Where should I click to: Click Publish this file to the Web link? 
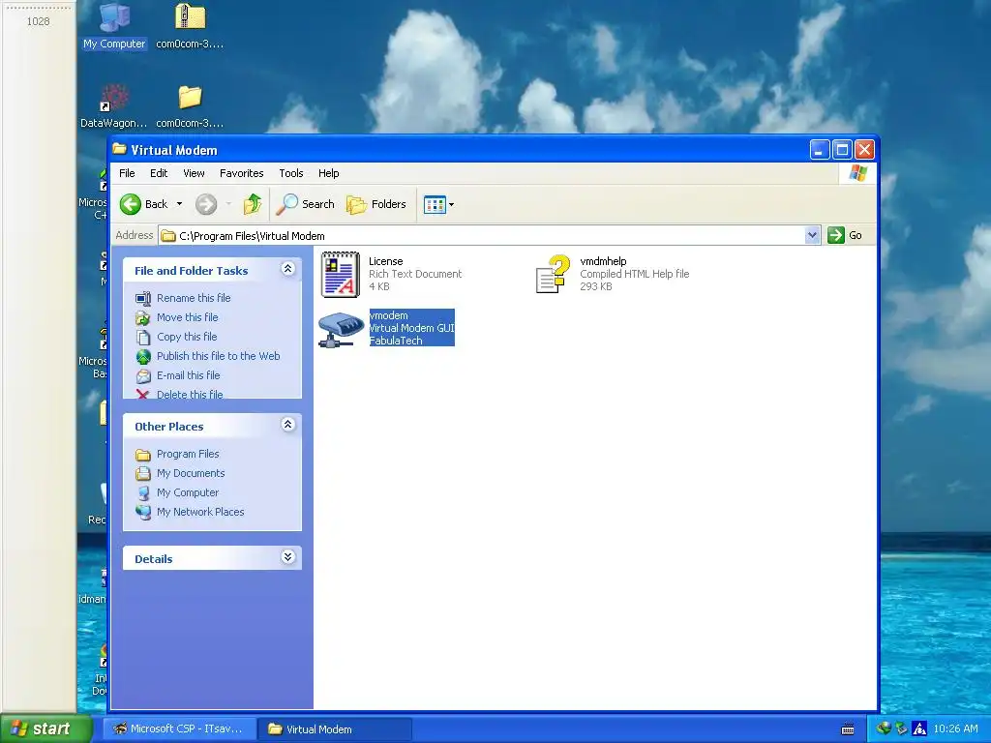click(x=218, y=356)
